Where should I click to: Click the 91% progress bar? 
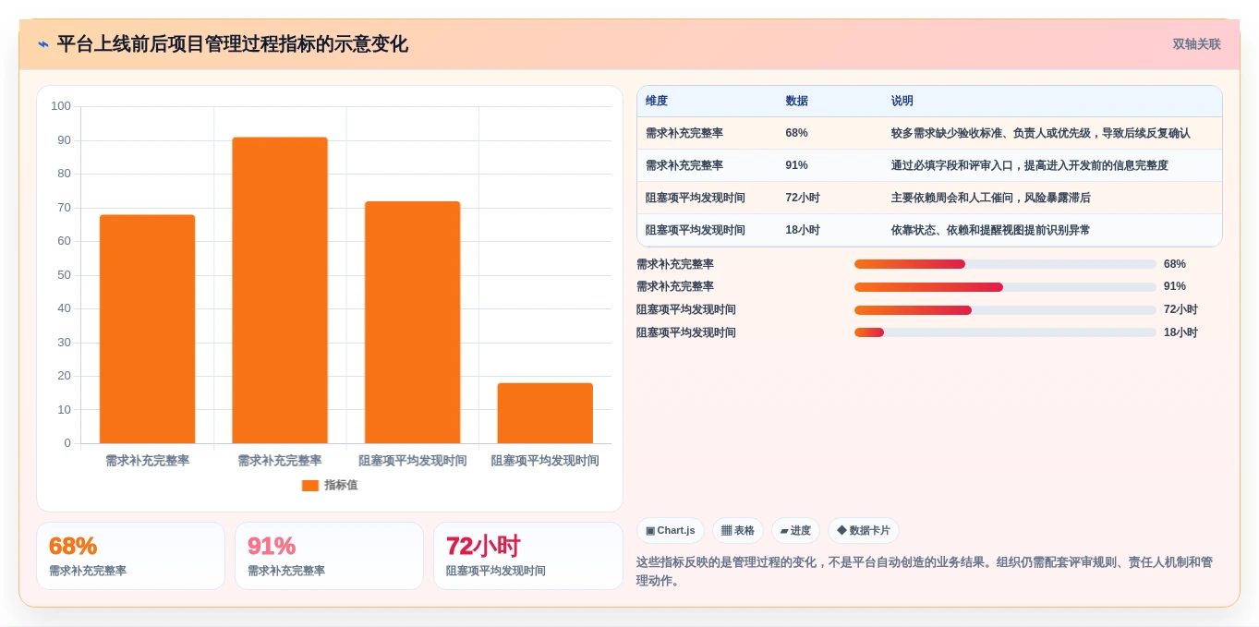tap(1005, 287)
